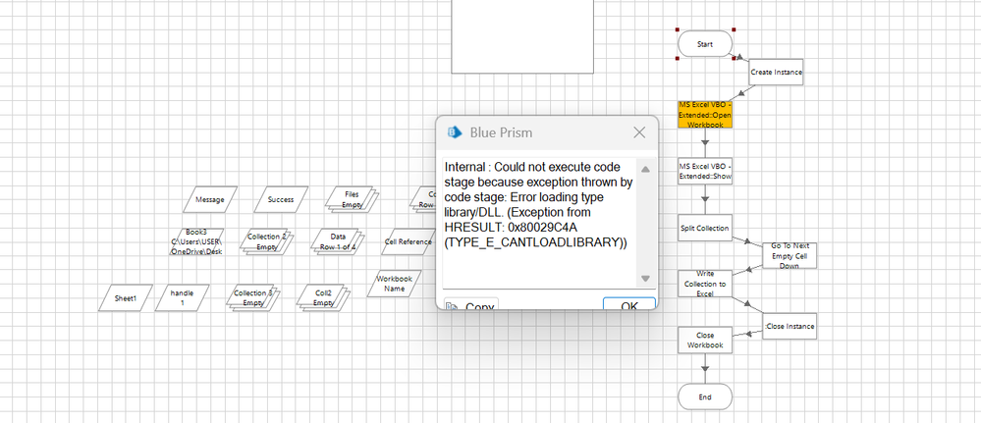Select the Data Row 1 of 4 collection
This screenshot has width=981, height=423.
pyautogui.click(x=338, y=242)
